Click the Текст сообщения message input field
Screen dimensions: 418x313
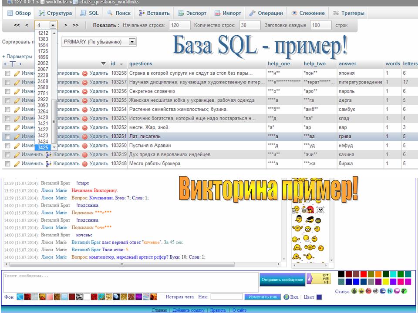[131, 282]
